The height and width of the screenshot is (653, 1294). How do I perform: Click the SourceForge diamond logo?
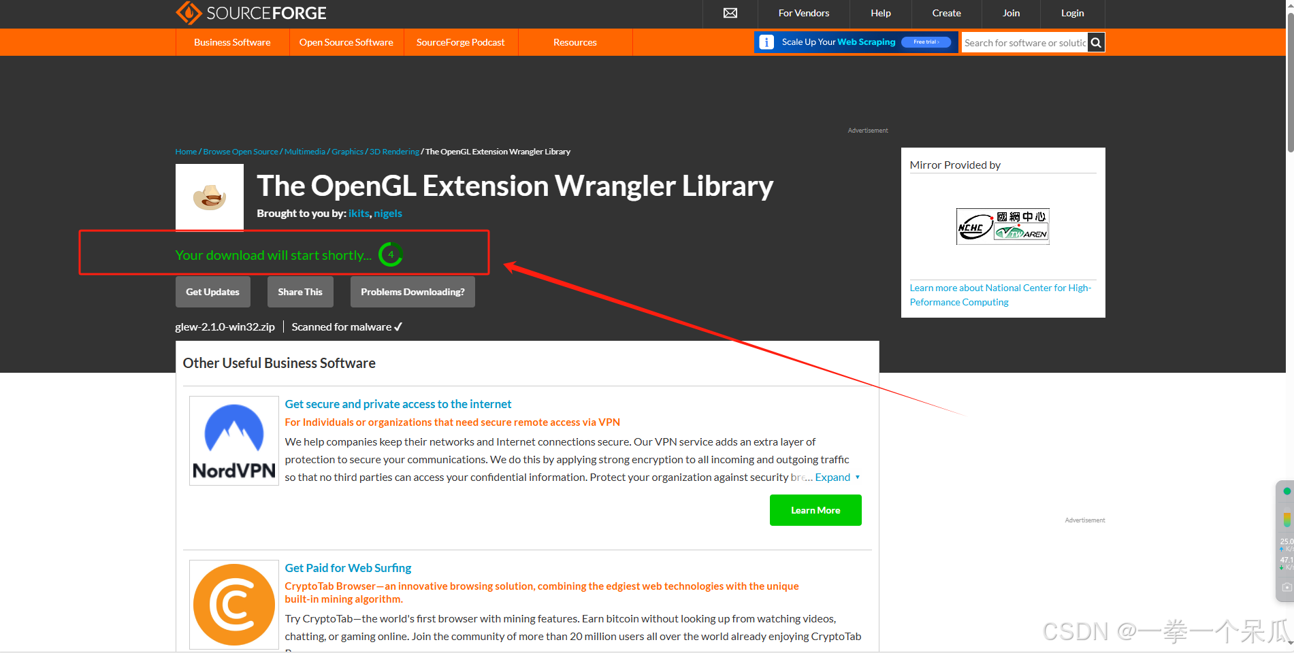click(x=188, y=13)
